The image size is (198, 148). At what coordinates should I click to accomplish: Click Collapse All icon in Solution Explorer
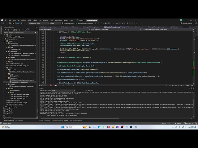point(14,30)
